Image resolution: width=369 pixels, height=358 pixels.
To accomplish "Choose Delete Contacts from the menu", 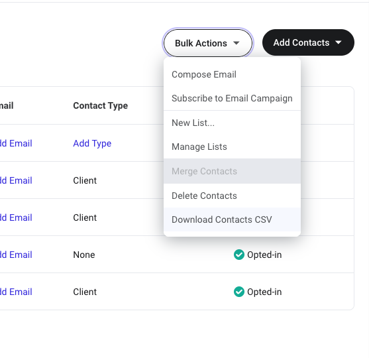I will (232, 196).
